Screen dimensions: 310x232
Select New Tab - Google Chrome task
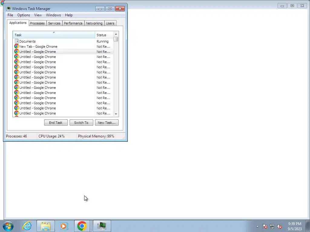tap(63, 47)
